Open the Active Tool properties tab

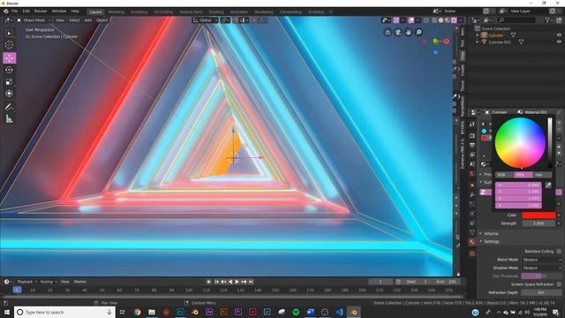(x=472, y=125)
